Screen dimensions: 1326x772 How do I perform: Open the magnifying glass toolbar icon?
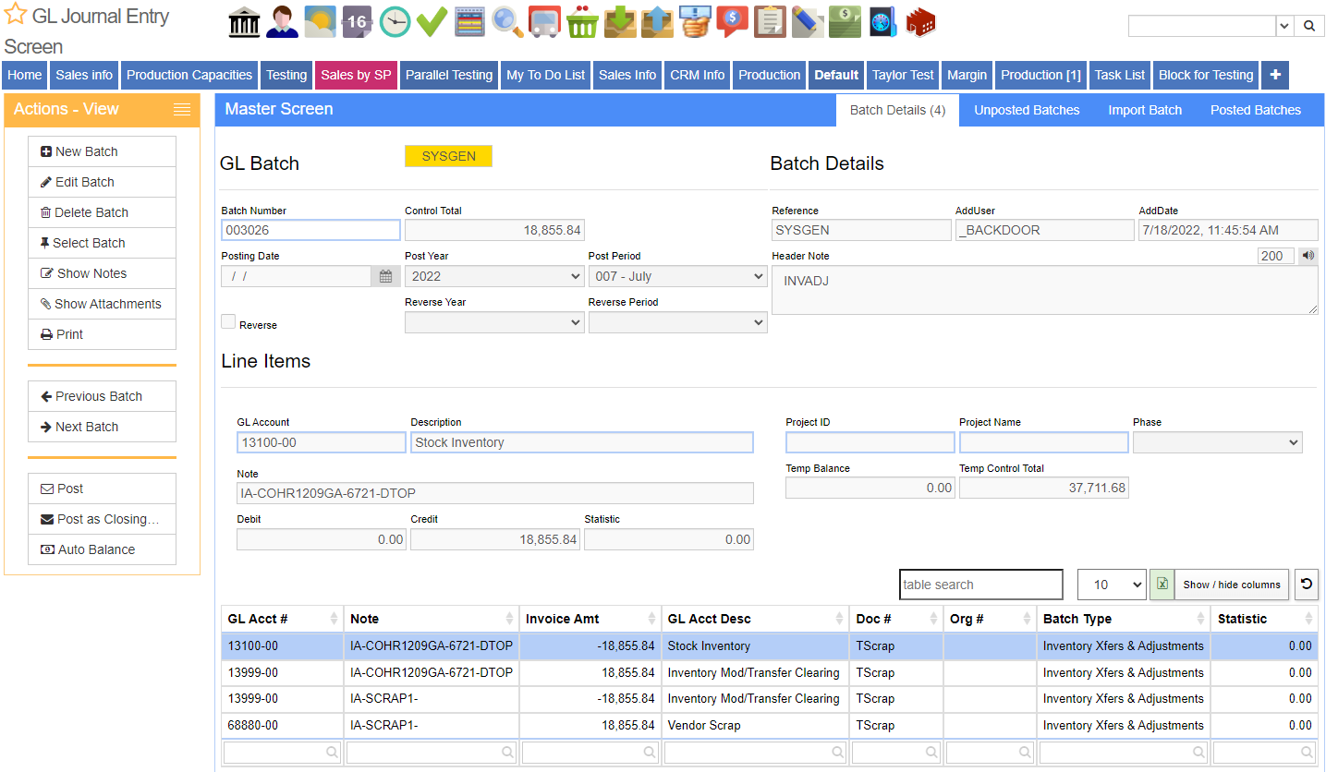(x=507, y=22)
